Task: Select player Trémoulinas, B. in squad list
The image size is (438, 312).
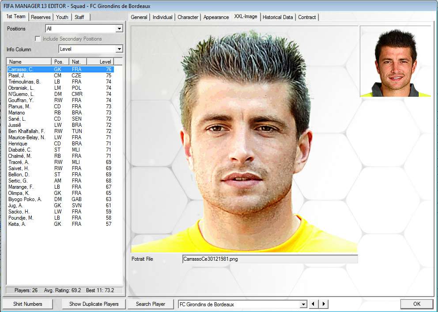Action: tap(24, 82)
